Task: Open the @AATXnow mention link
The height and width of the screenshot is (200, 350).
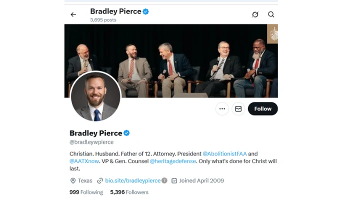Action: 84,161
